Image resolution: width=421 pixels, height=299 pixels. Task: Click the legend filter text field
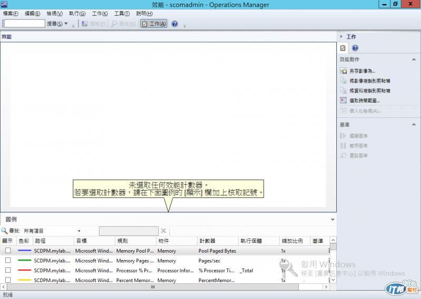pos(128,231)
